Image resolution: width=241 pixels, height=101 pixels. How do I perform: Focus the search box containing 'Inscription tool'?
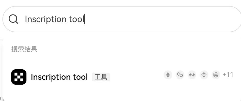tap(122, 19)
